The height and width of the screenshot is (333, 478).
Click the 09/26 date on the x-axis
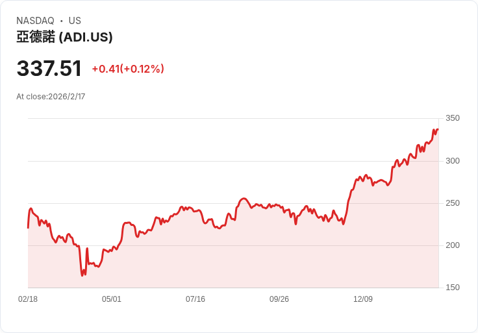point(279,299)
